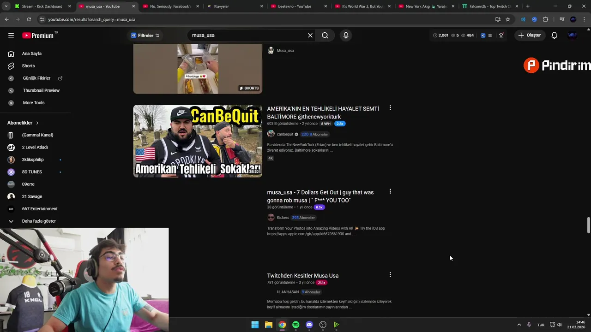Open YouTube notifications bell
The image size is (591, 332).
555,35
